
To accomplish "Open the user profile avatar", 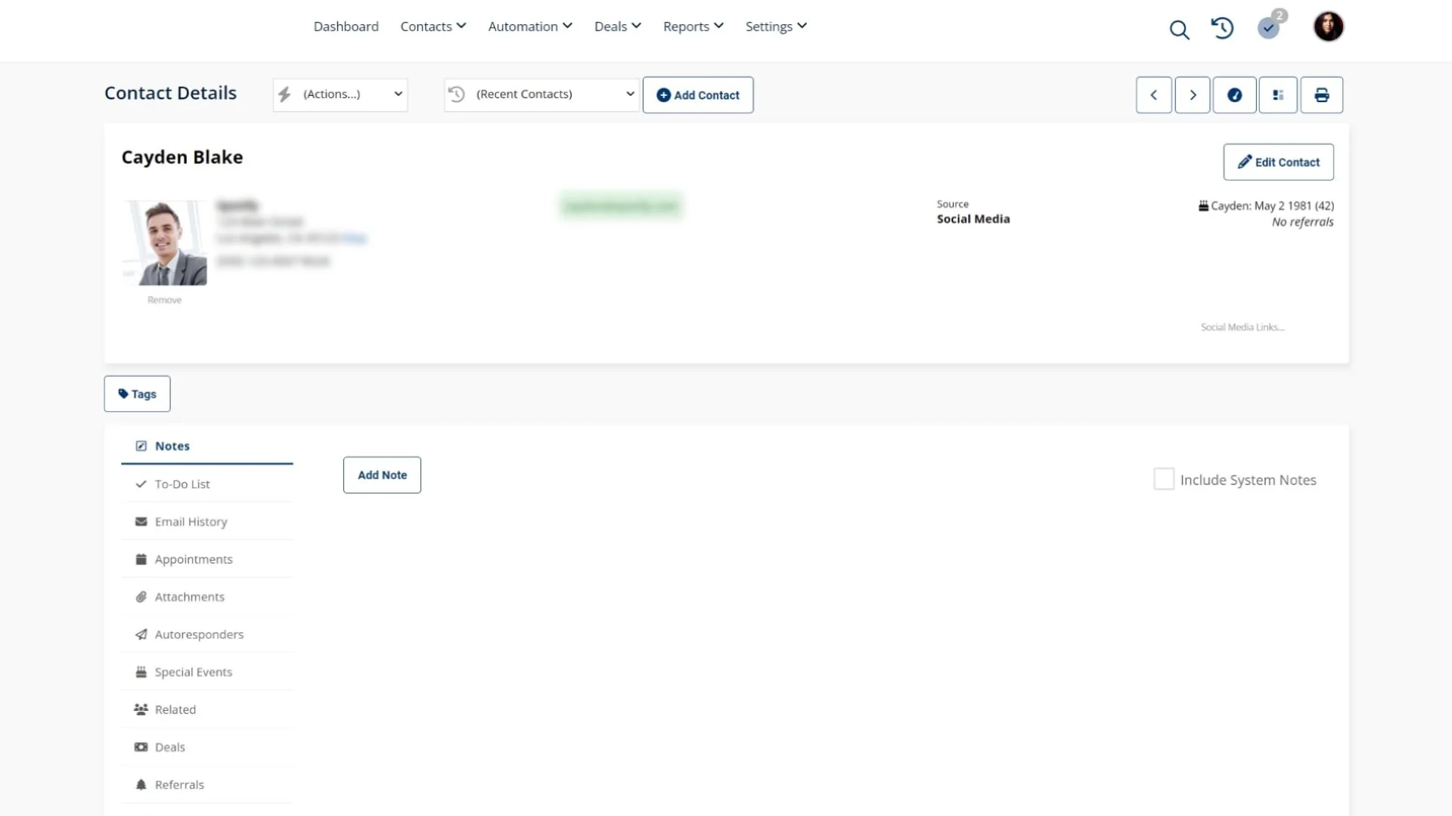I will [x=1328, y=27].
